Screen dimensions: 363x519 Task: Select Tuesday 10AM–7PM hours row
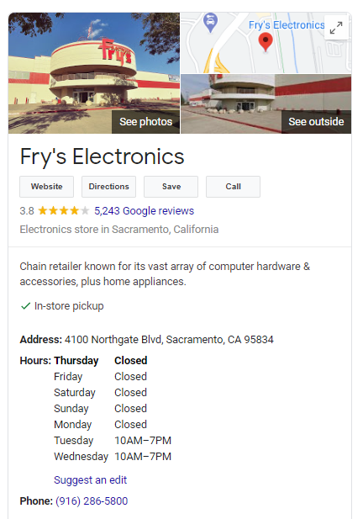113,441
